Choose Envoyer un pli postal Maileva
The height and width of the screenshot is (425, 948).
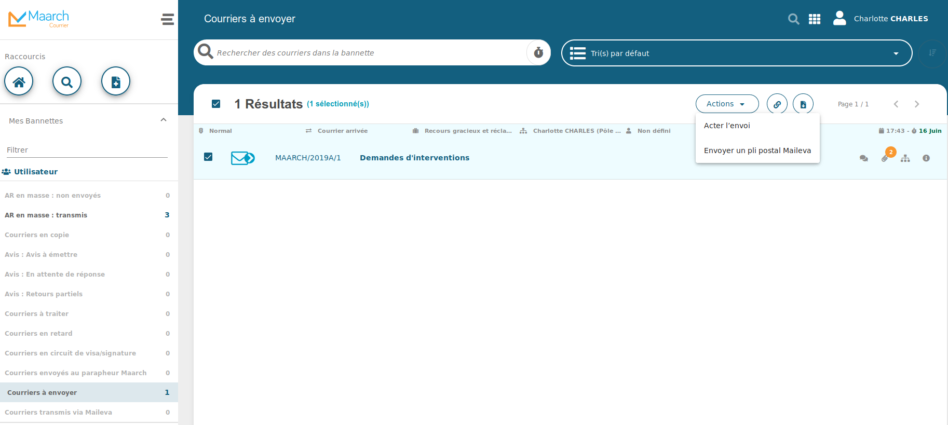click(757, 150)
